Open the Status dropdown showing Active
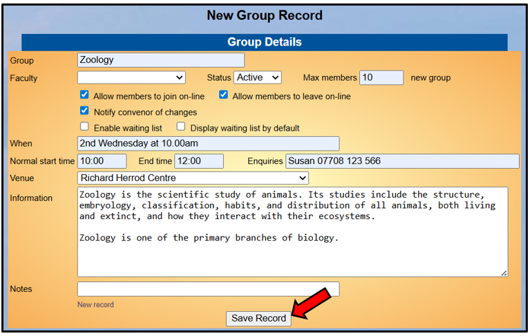532x336 pixels. 258,77
